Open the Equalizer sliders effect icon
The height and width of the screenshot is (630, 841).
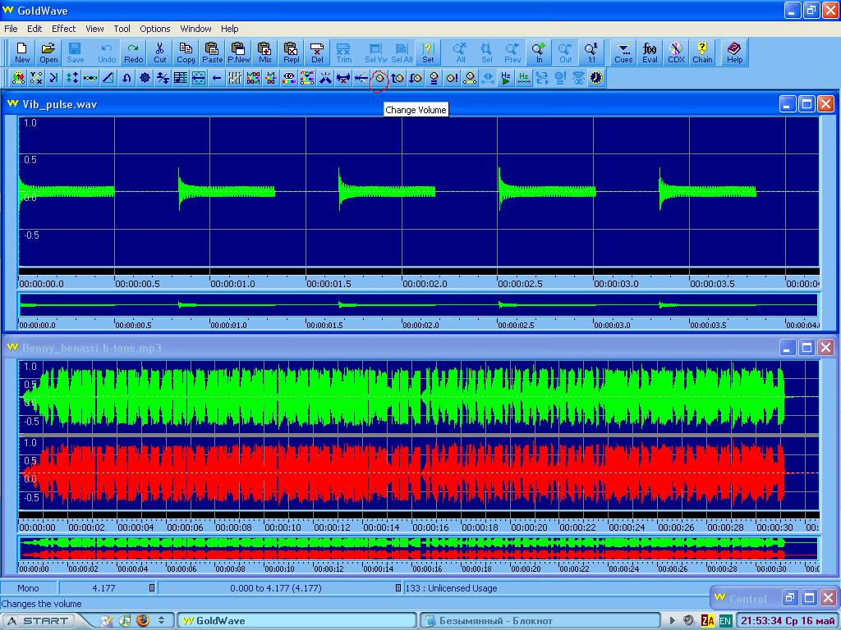point(235,78)
